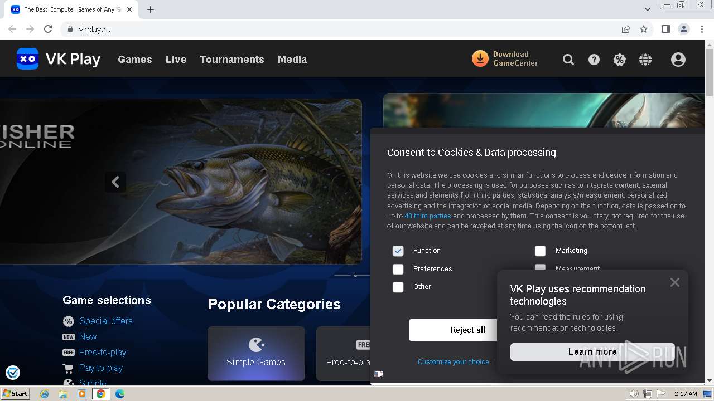Open the New games link
The image size is (714, 401).
88,337
